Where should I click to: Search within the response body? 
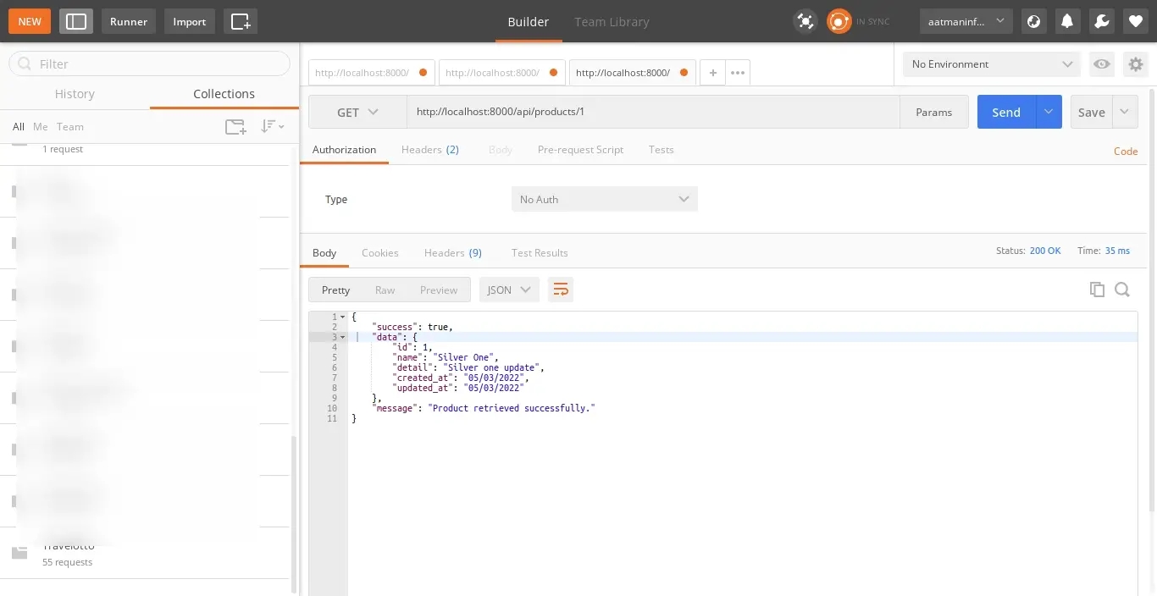[1122, 290]
